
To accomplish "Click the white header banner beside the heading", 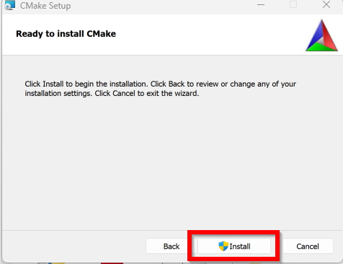I will pyautogui.click(x=209, y=35).
